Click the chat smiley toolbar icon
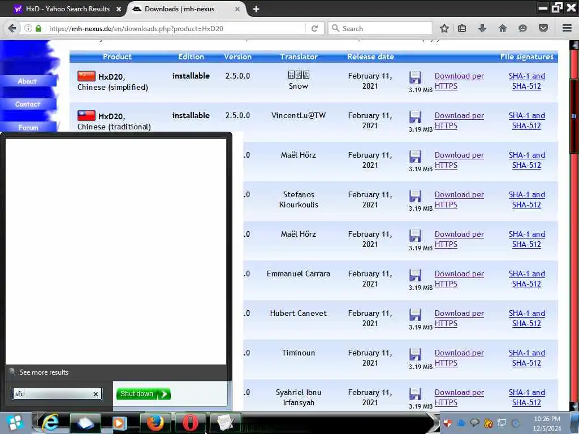Screen dimensions: 579x434 point(522,28)
